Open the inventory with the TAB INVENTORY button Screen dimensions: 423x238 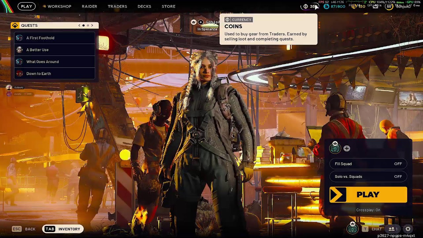(63, 229)
